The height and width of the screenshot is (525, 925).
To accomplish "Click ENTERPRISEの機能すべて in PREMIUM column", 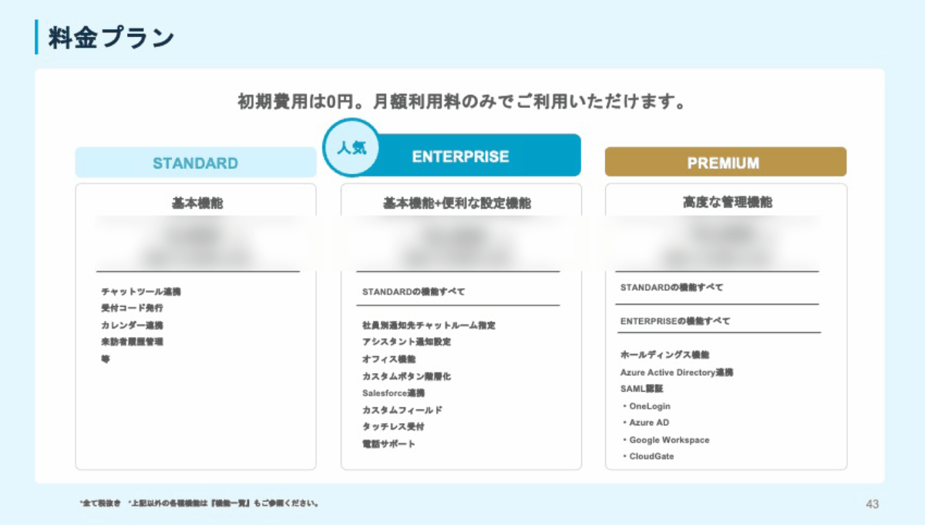I will point(675,320).
